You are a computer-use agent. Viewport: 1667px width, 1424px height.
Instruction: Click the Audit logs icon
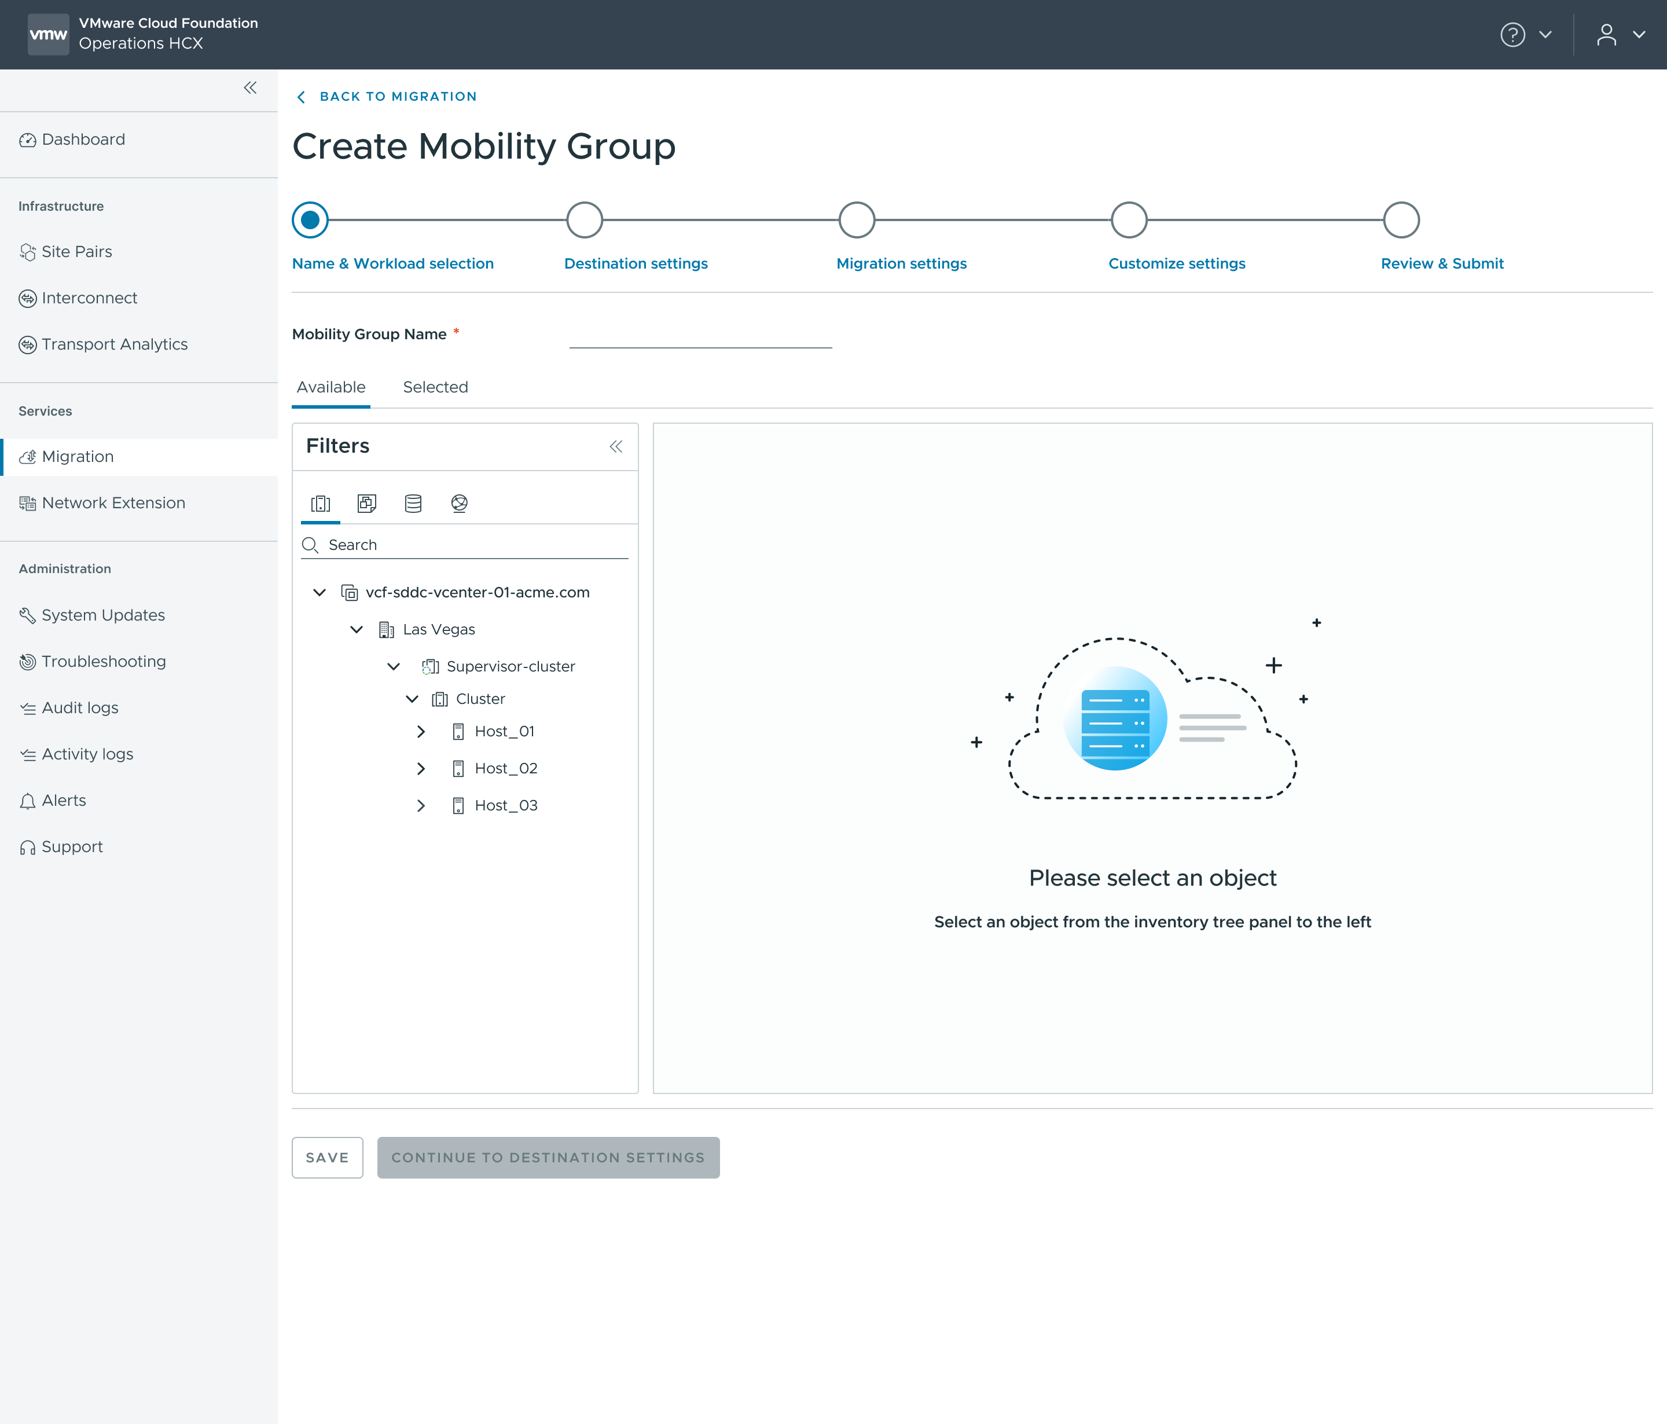(27, 709)
